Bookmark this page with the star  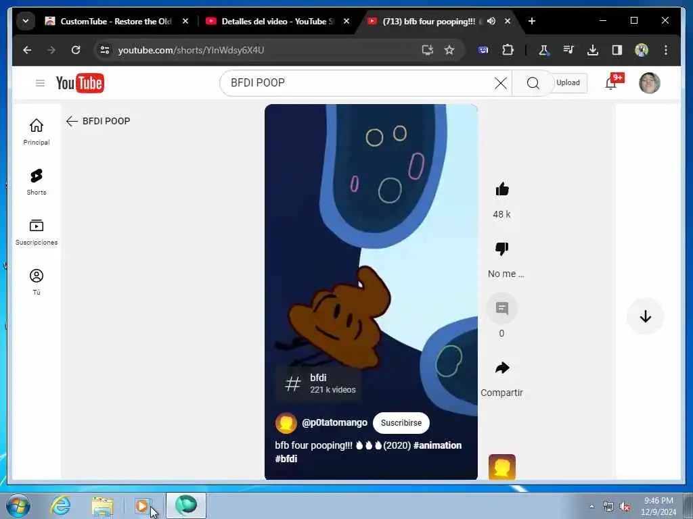pyautogui.click(x=449, y=50)
